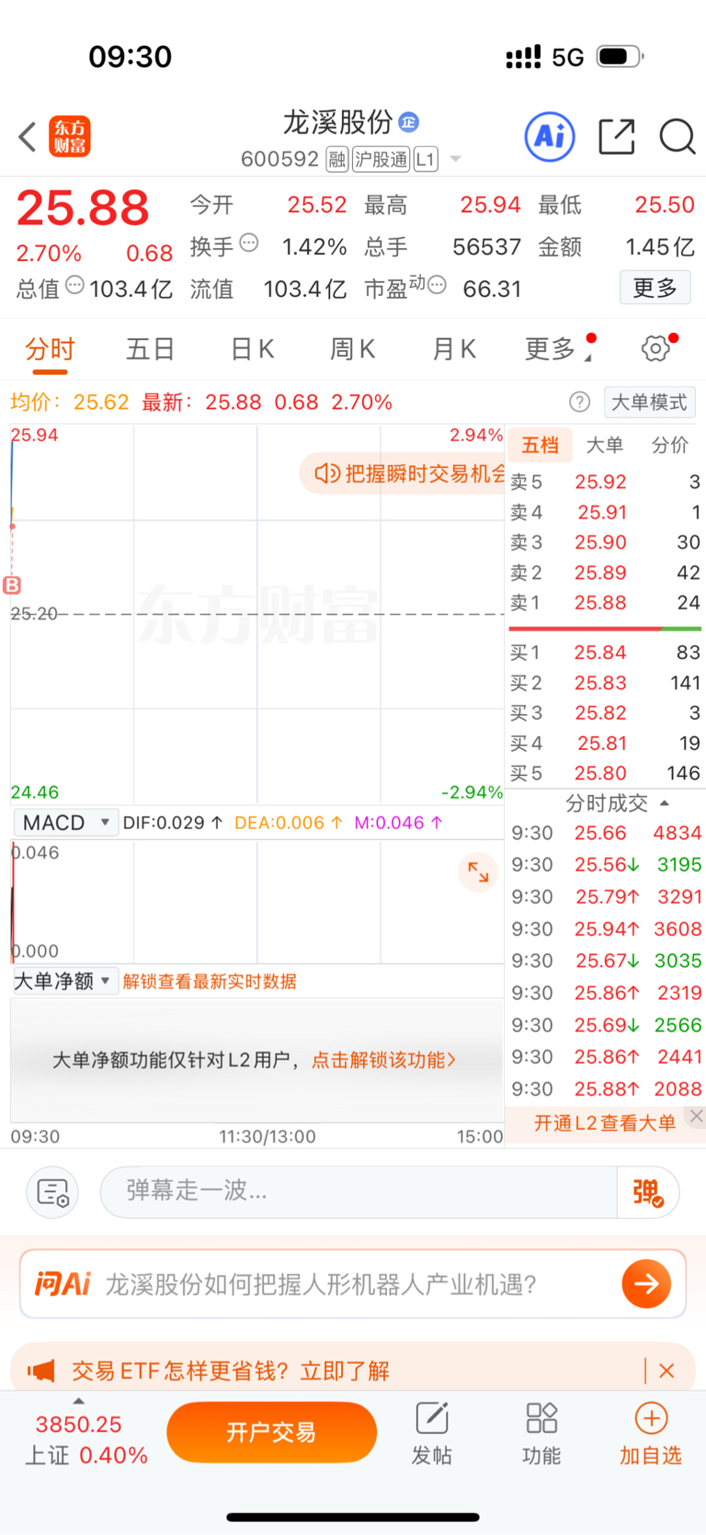Expand the stock code dropdown arrow

[x=455, y=160]
